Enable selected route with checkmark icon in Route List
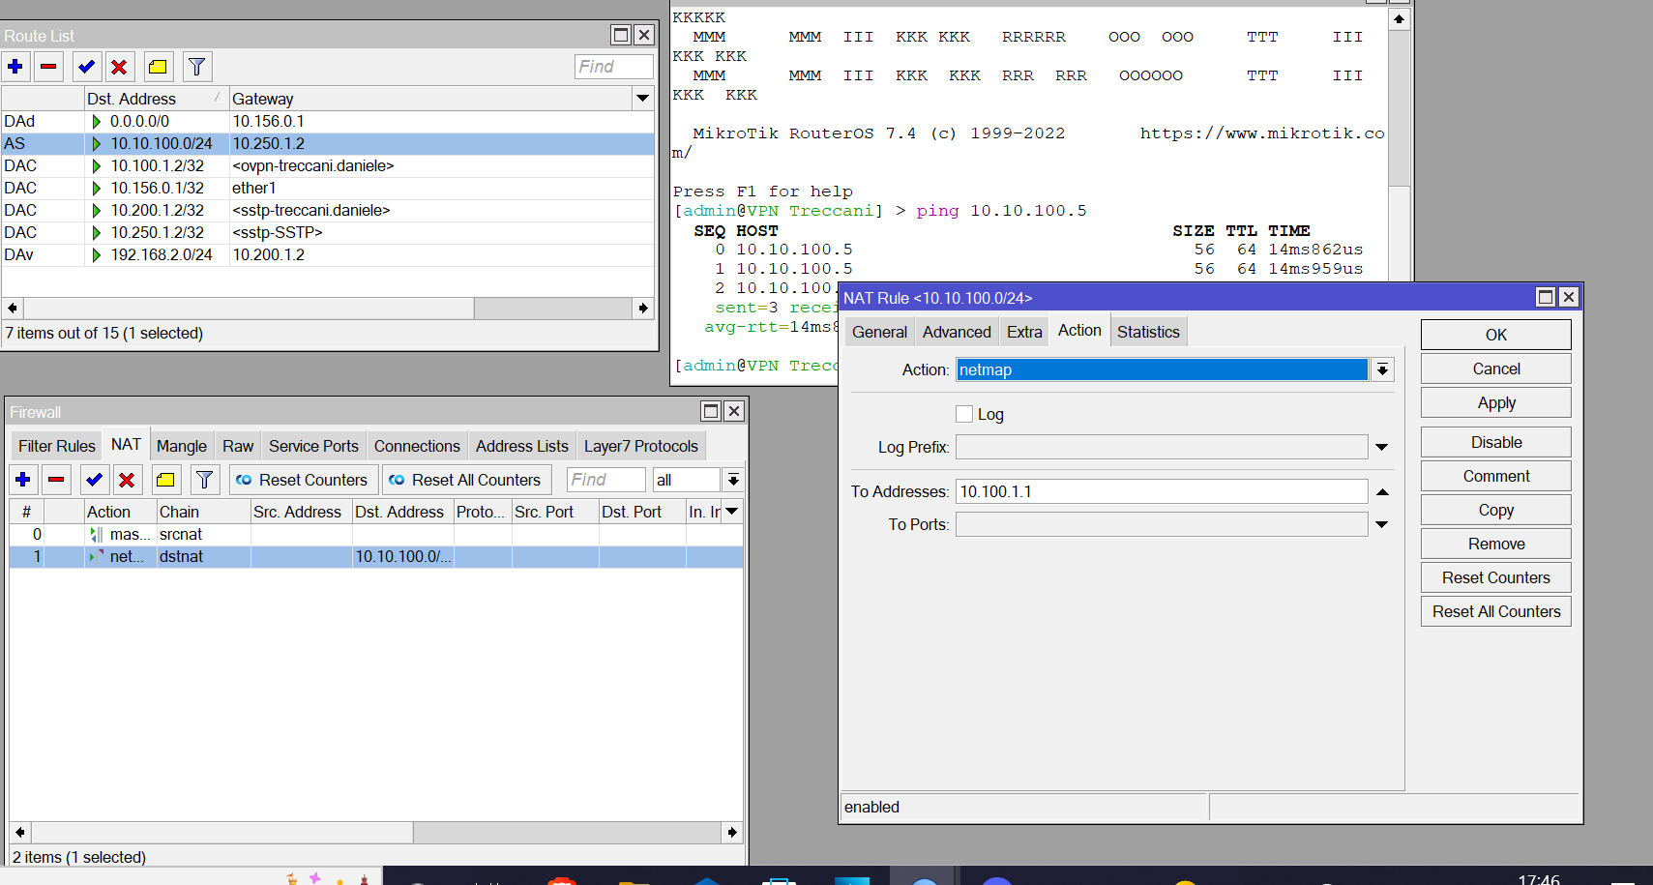Screen dimensions: 1653x885 click(87, 67)
